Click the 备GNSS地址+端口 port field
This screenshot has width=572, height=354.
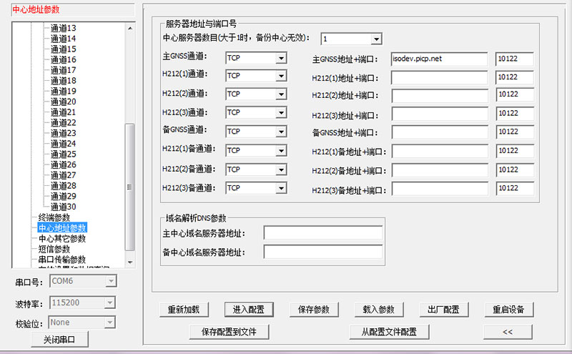click(x=515, y=132)
